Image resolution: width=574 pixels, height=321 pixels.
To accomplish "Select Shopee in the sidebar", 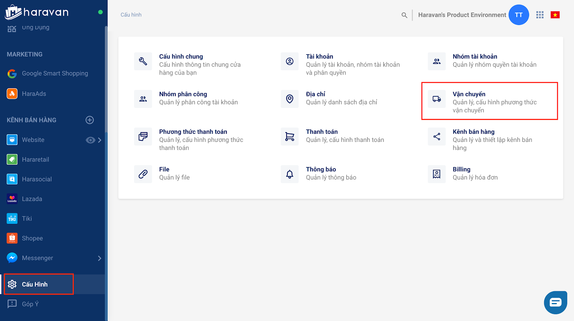I will click(32, 238).
